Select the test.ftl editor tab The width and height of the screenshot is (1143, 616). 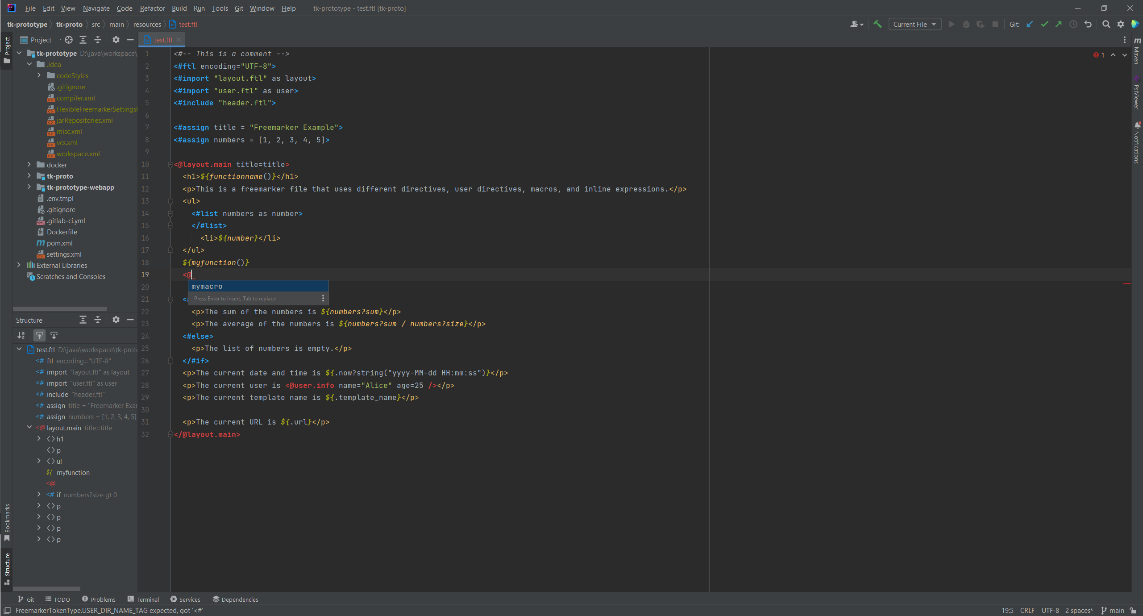coord(162,40)
